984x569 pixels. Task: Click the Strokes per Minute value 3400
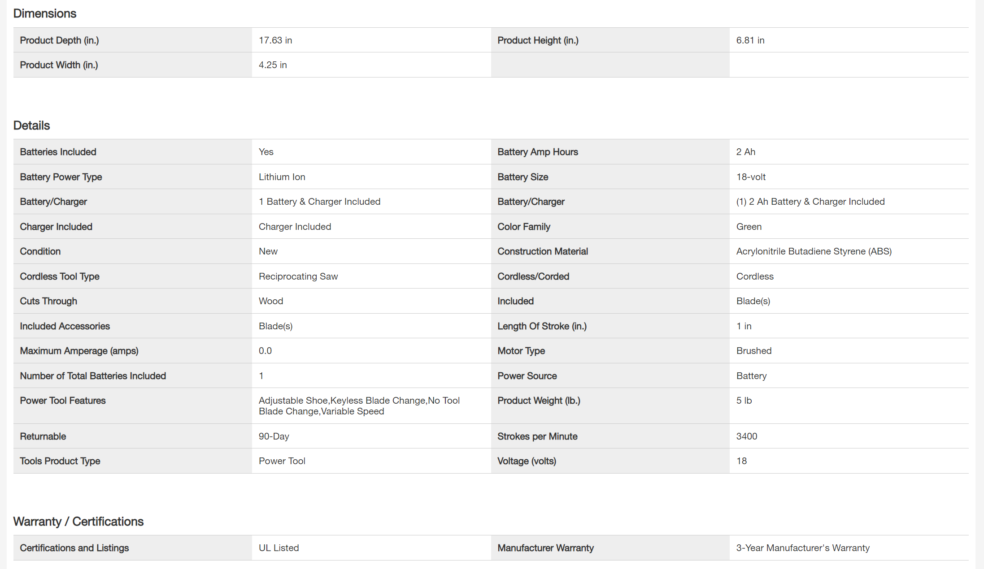(746, 436)
